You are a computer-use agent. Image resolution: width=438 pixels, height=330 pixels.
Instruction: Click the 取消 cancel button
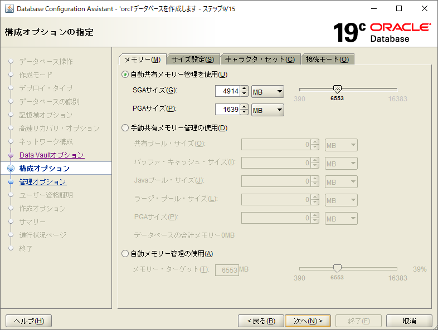409,321
